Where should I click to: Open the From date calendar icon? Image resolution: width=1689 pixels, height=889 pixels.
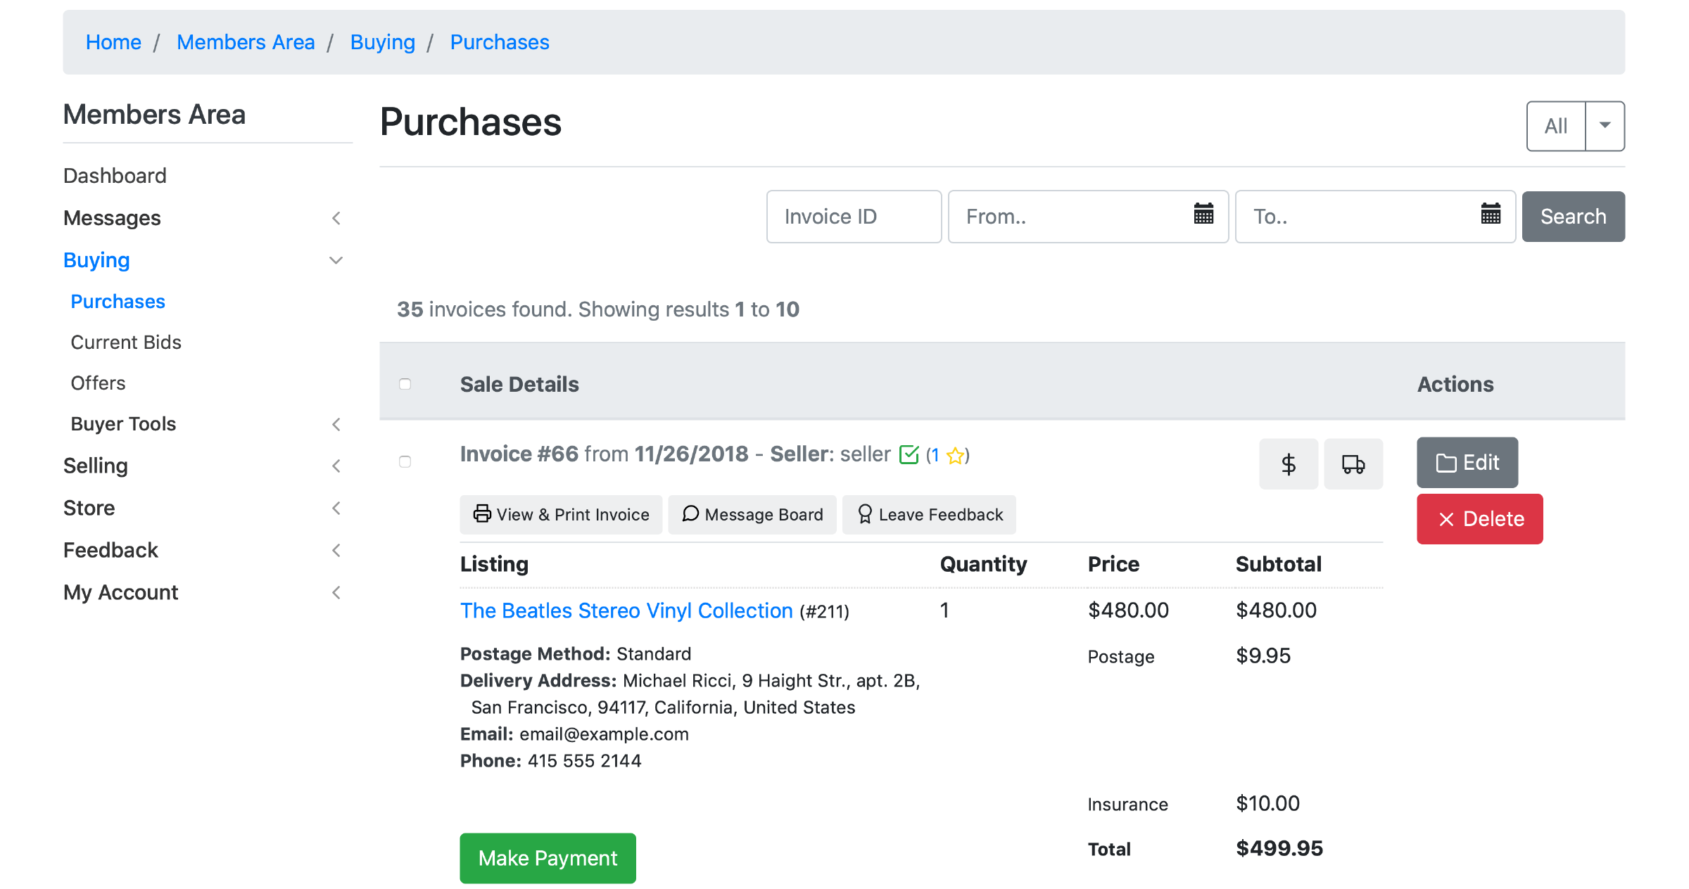(1203, 214)
